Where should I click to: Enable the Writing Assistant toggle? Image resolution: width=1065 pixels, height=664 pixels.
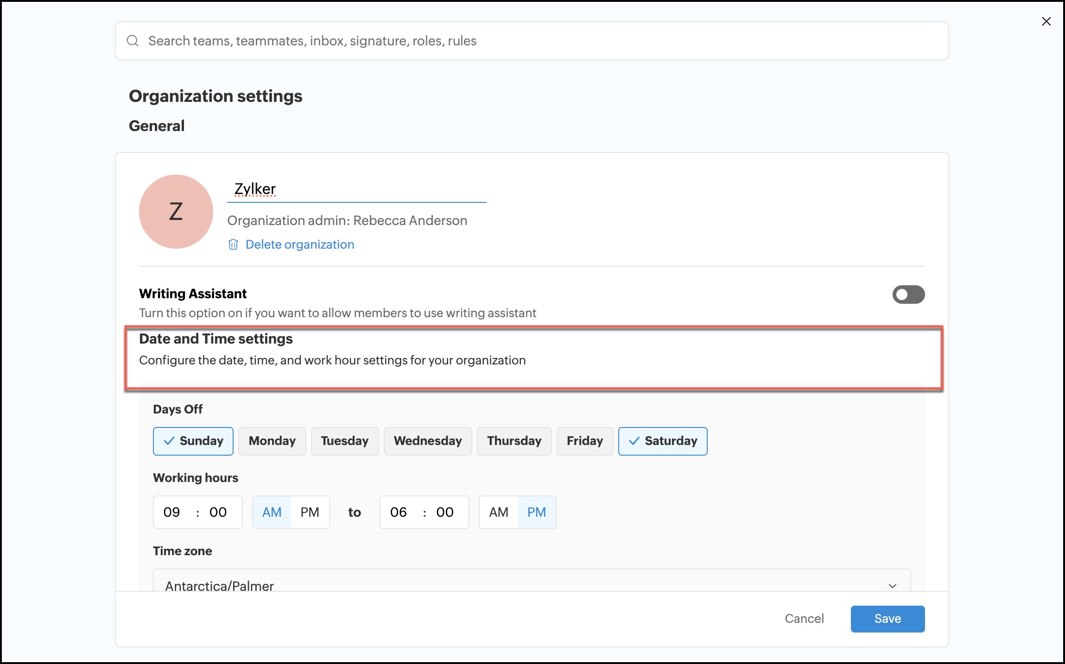coord(908,294)
